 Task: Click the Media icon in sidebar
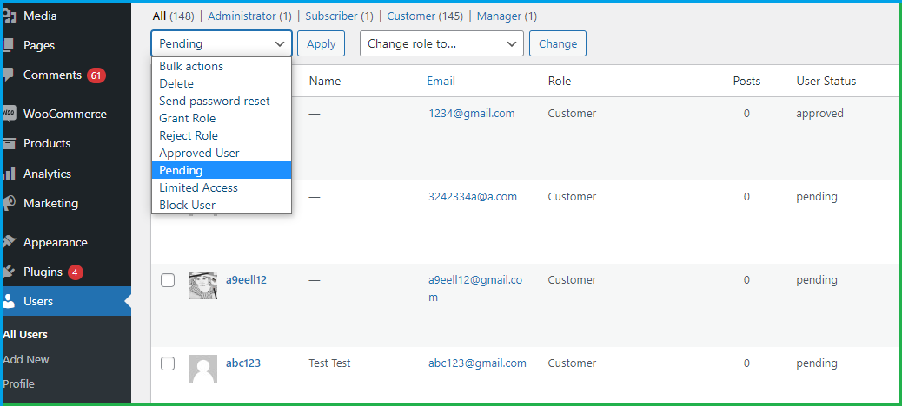[x=9, y=16]
